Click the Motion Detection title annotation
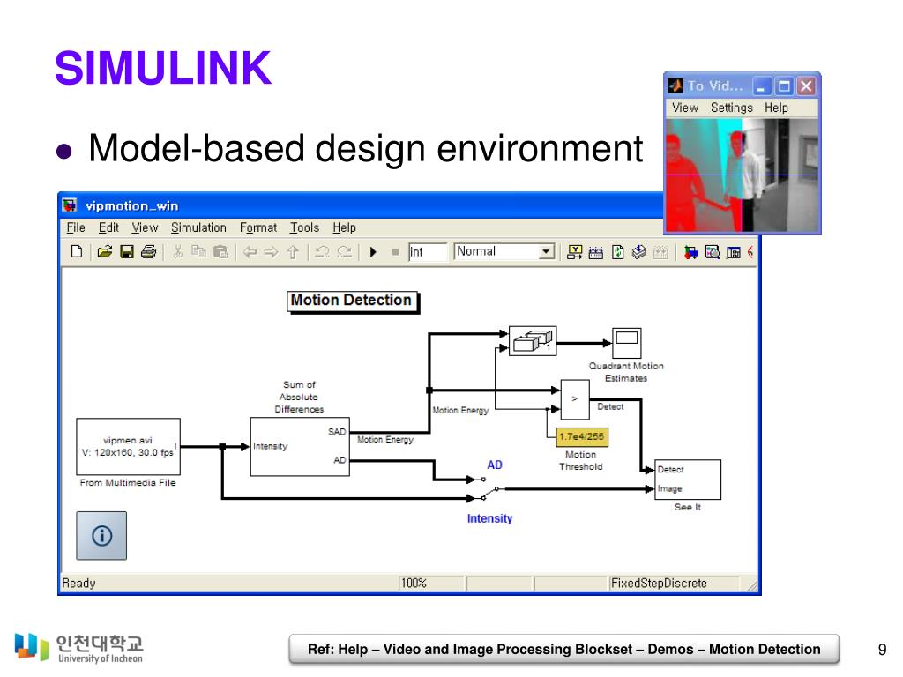Screen dimensions: 903x677 coord(353,301)
